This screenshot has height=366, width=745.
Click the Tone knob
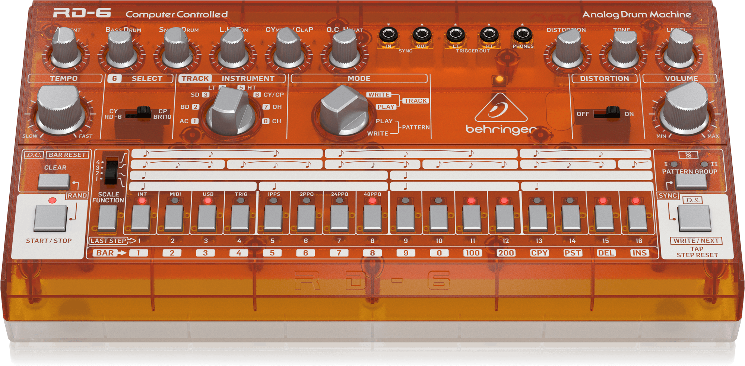tap(624, 49)
